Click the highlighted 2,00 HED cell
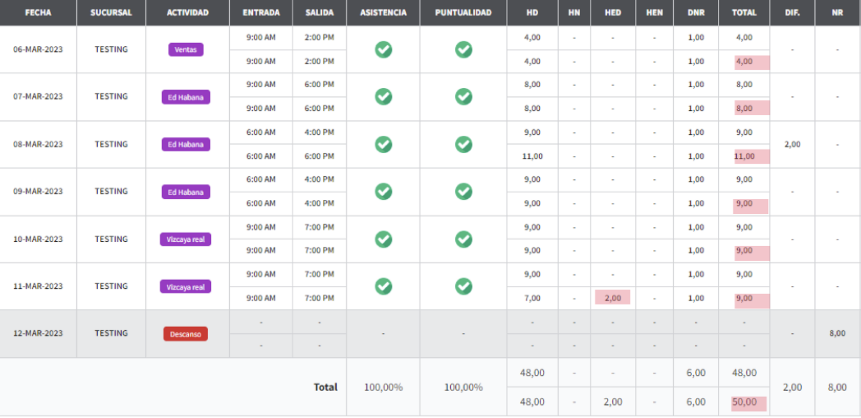861x418 pixels. (x=612, y=298)
